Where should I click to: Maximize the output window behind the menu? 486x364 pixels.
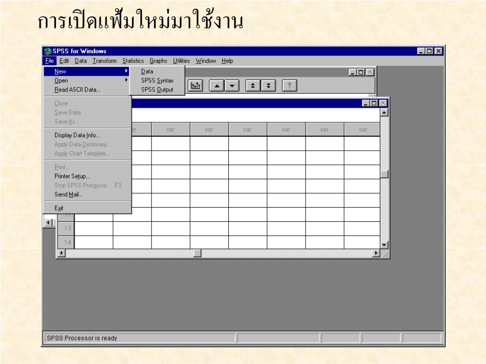pyautogui.click(x=361, y=72)
